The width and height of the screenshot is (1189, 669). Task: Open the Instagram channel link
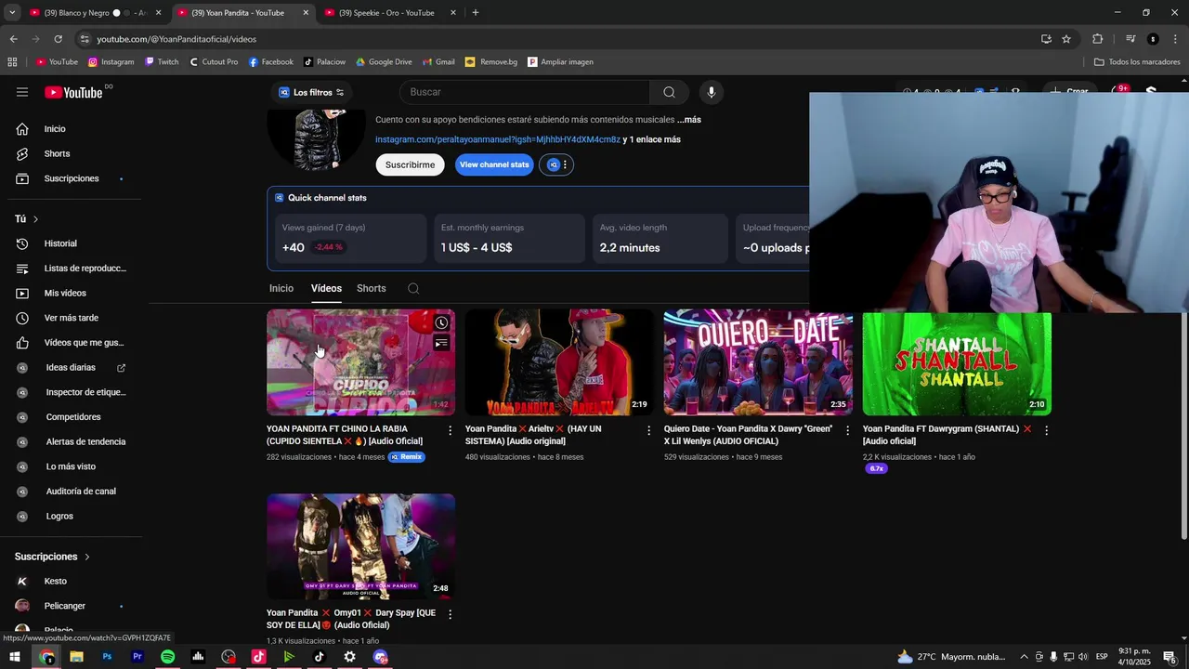(498, 139)
